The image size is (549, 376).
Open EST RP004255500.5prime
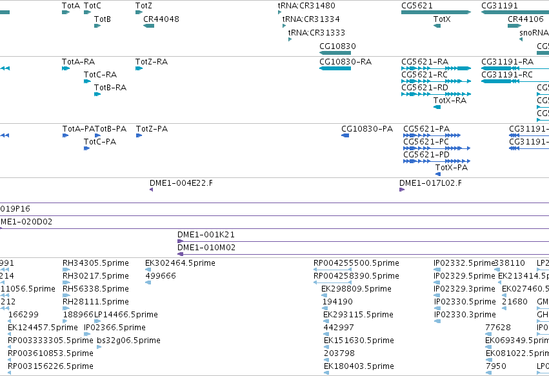(333, 270)
